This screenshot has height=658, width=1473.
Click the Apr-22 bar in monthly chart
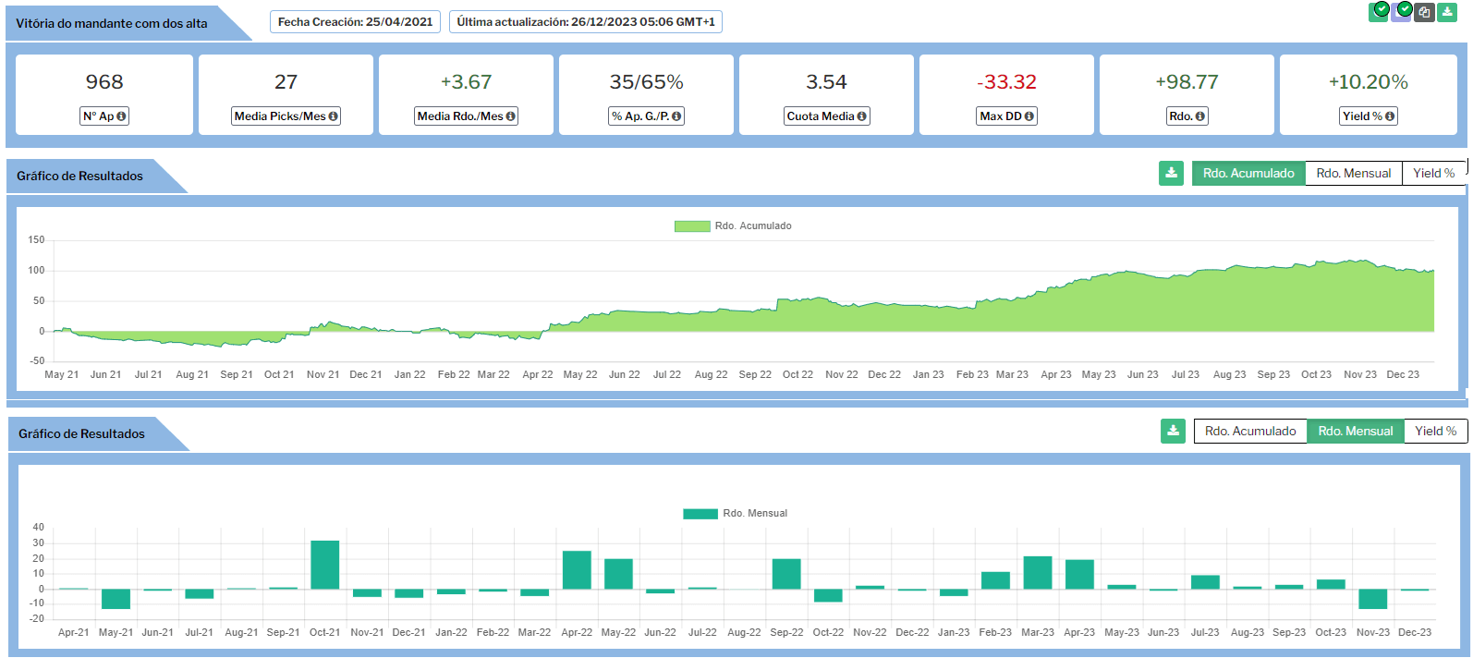[577, 570]
